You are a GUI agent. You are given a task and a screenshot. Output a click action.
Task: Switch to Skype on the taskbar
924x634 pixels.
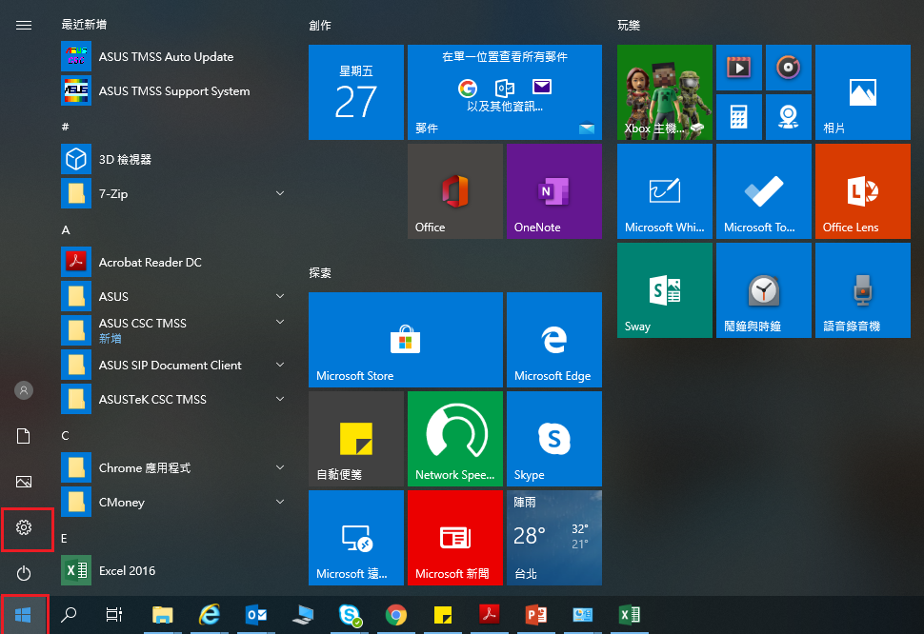click(350, 615)
